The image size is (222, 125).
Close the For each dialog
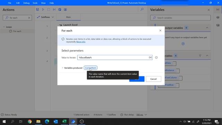[160, 31]
